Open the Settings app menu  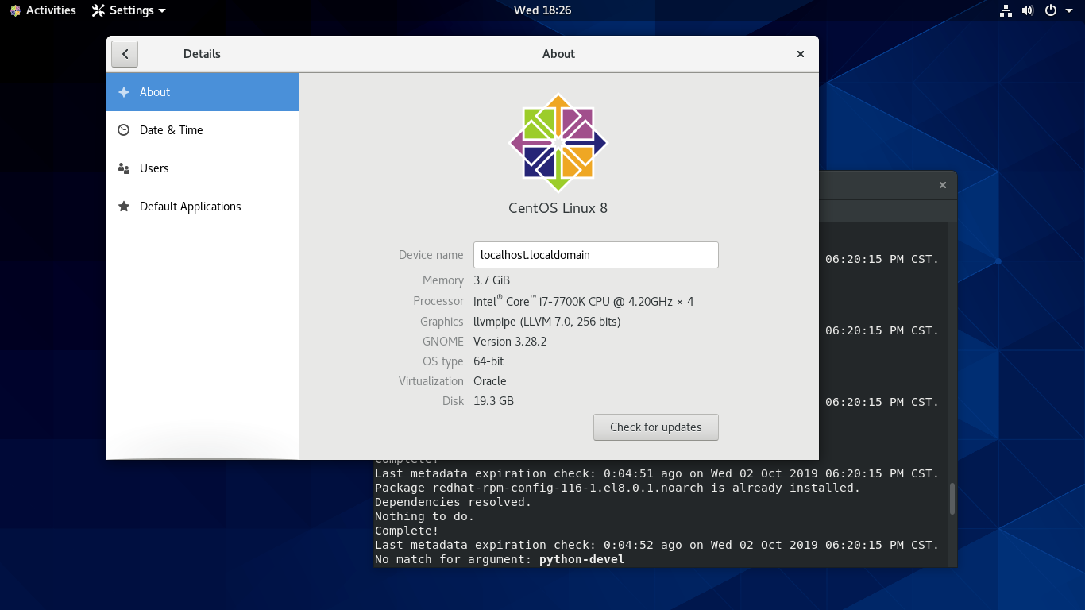pyautogui.click(x=129, y=10)
